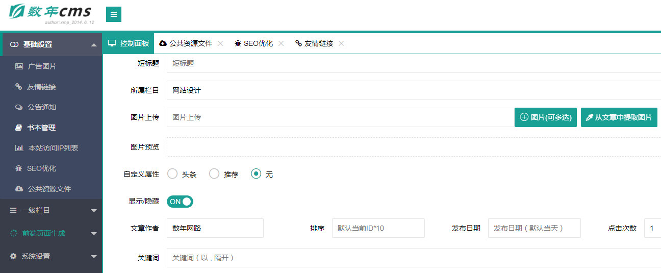
Task: Click the 公告通知 chat bubble icon
Action: pos(19,107)
